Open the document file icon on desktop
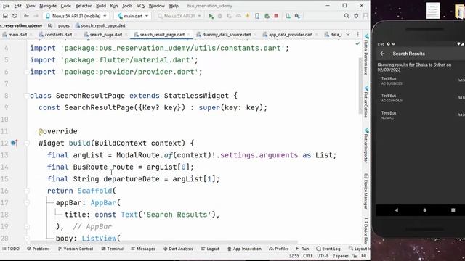This screenshot has width=465, height=261. pyautogui.click(x=433, y=11)
